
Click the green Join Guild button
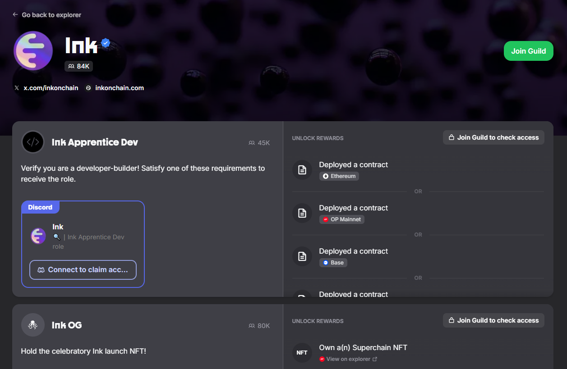(x=529, y=51)
